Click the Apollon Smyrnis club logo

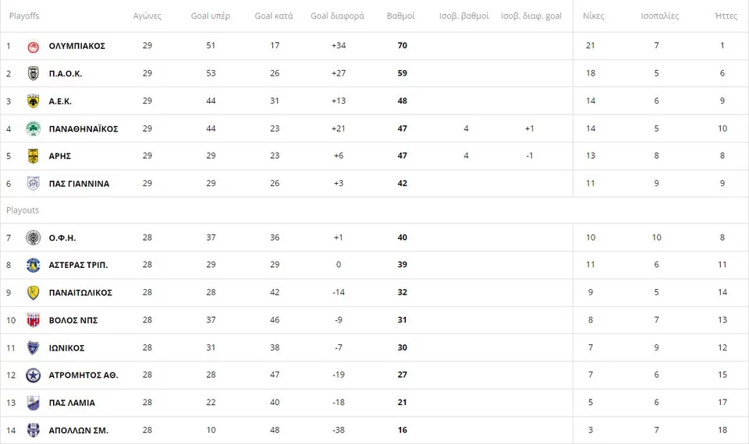coord(34,430)
